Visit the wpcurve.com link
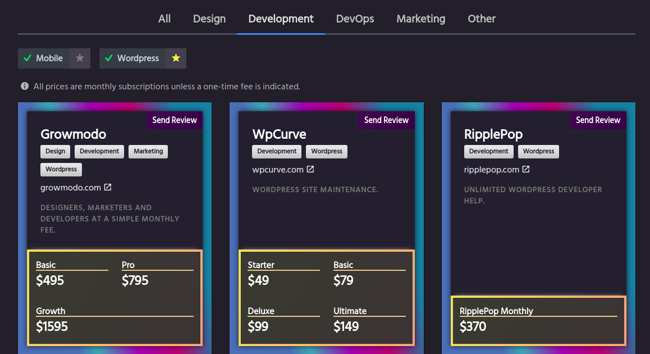650x354 pixels. point(278,170)
